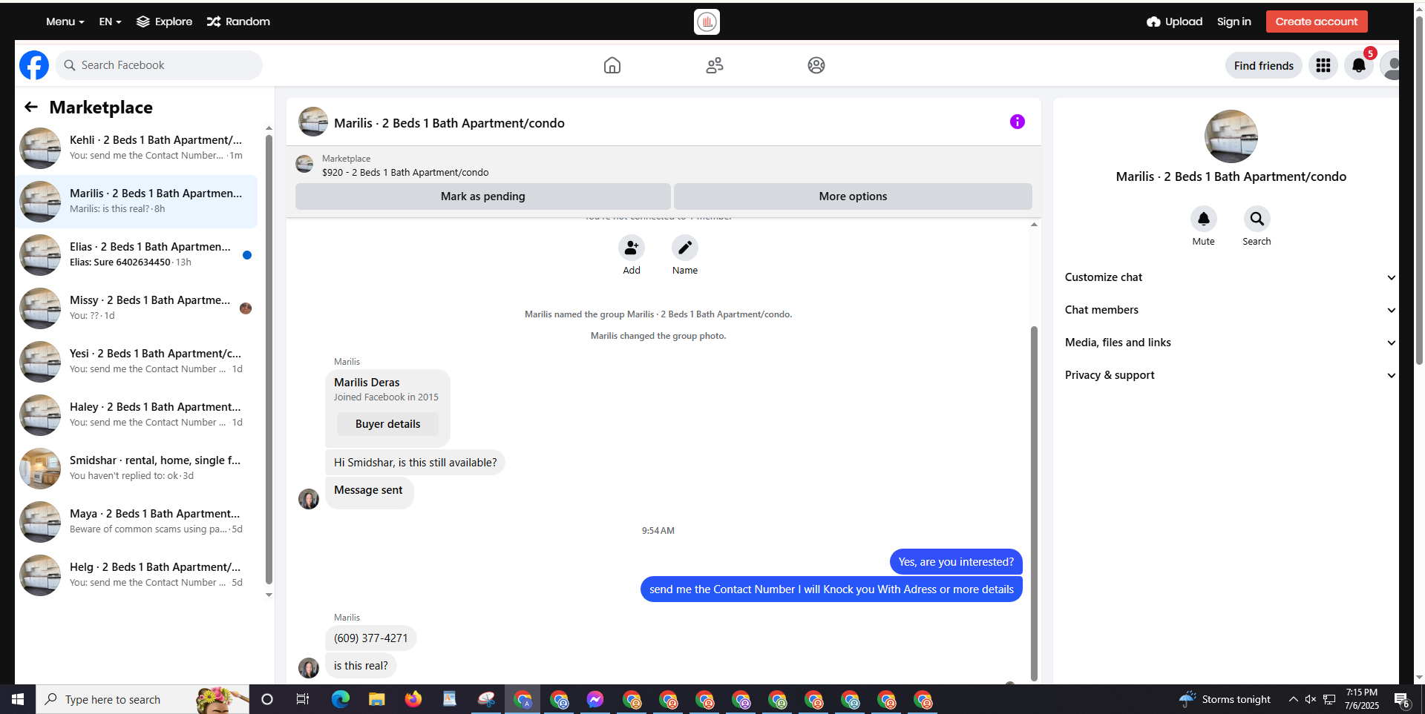Click the Sign in link

[x=1234, y=22]
